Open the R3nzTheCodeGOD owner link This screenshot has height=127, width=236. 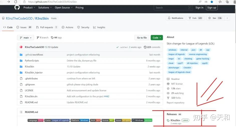tap(19, 18)
